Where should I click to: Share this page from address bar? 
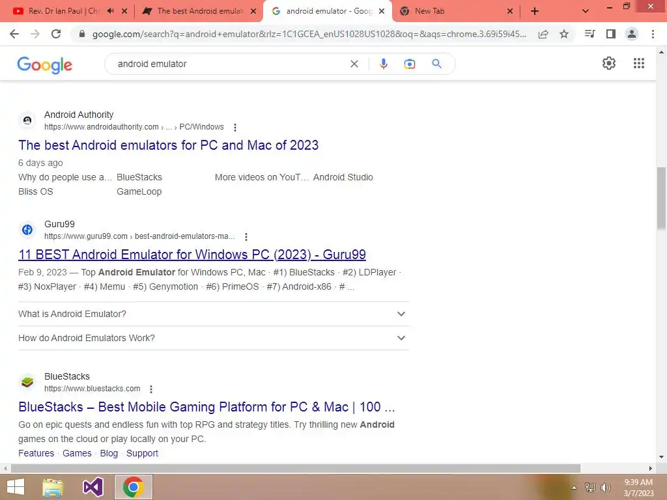click(x=543, y=35)
